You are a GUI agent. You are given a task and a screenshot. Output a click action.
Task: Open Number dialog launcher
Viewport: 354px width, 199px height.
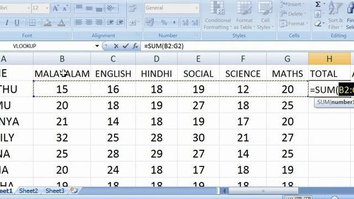(x=197, y=35)
